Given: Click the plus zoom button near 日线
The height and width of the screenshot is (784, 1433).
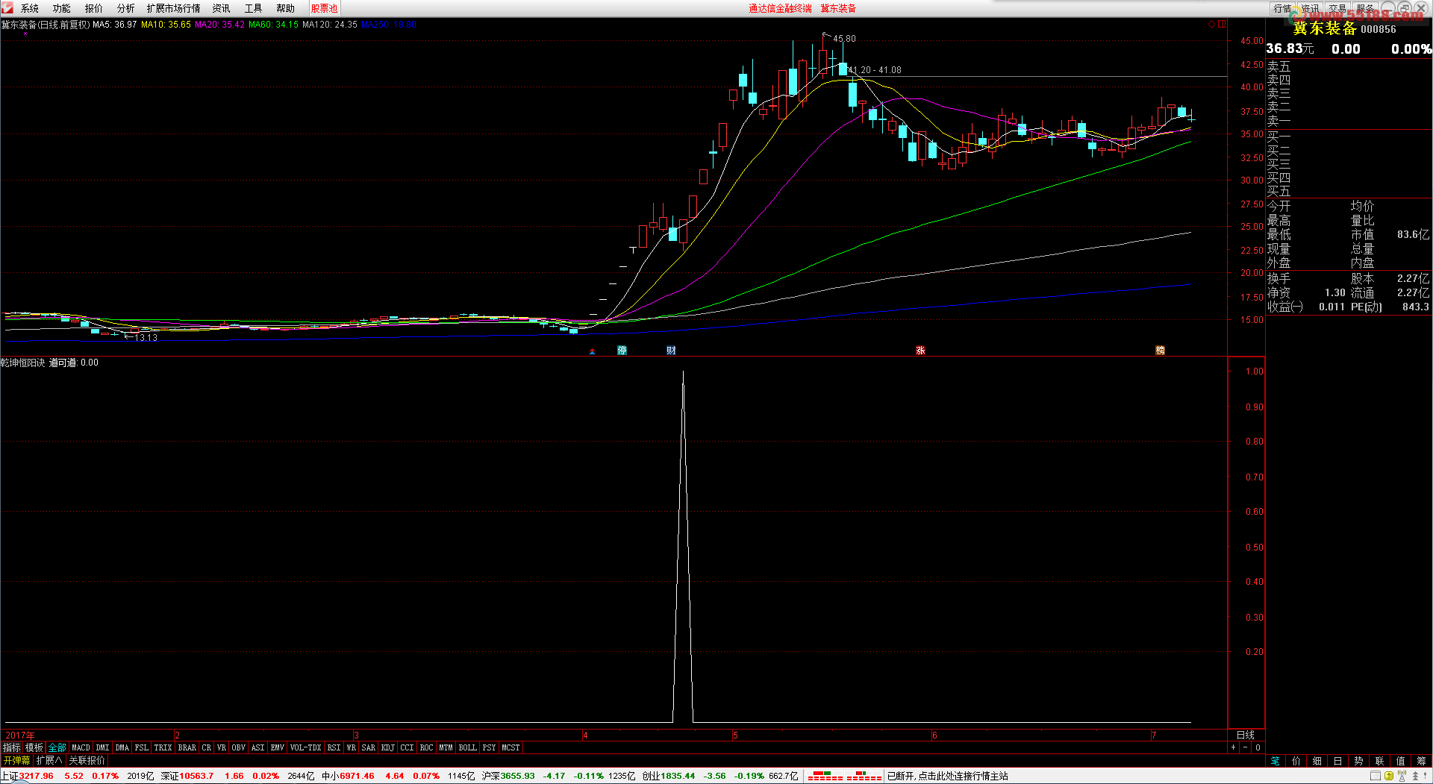Looking at the screenshot, I should (x=1233, y=747).
